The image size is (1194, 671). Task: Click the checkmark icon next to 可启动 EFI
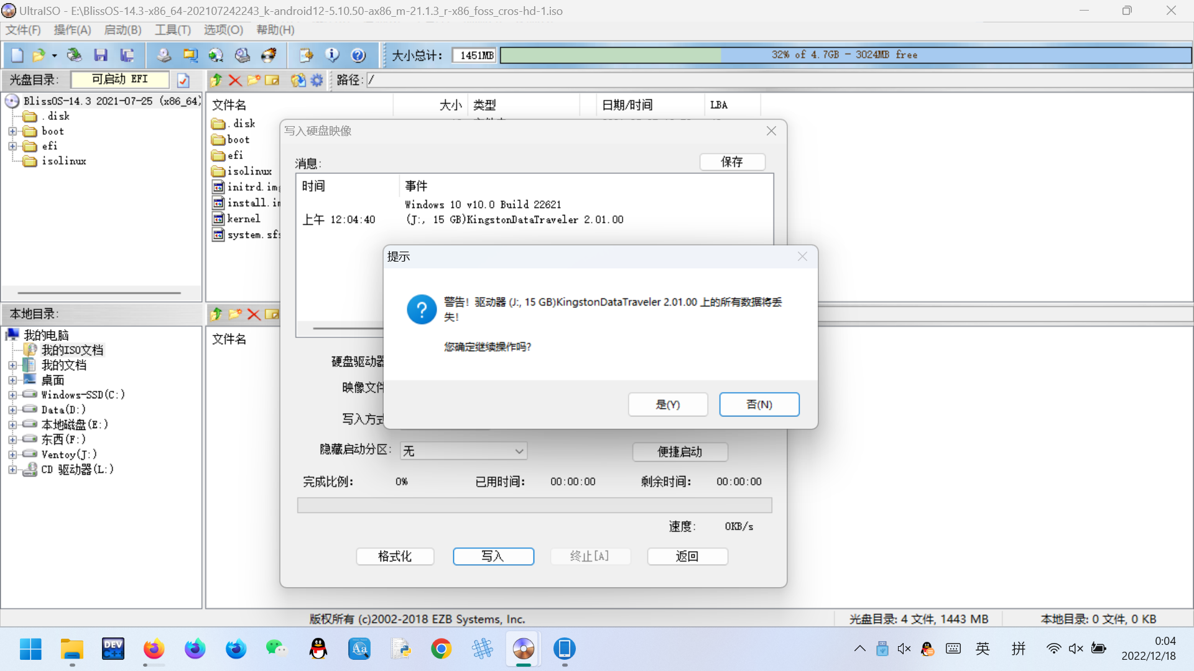click(183, 80)
